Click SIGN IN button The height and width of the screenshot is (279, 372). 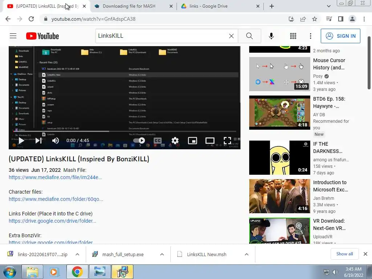340,36
